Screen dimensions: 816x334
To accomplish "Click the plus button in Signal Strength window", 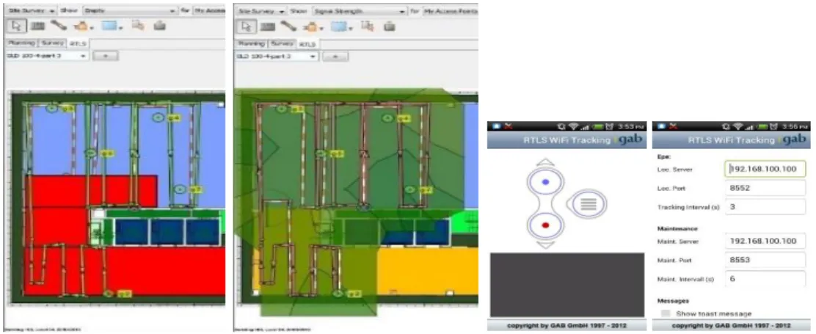I will [335, 56].
